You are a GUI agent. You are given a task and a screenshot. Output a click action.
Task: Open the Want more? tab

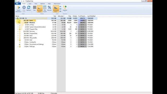tap(57, 4)
